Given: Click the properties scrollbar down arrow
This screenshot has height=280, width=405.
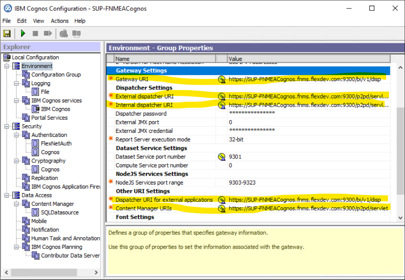Looking at the screenshot, I should coord(400,218).
